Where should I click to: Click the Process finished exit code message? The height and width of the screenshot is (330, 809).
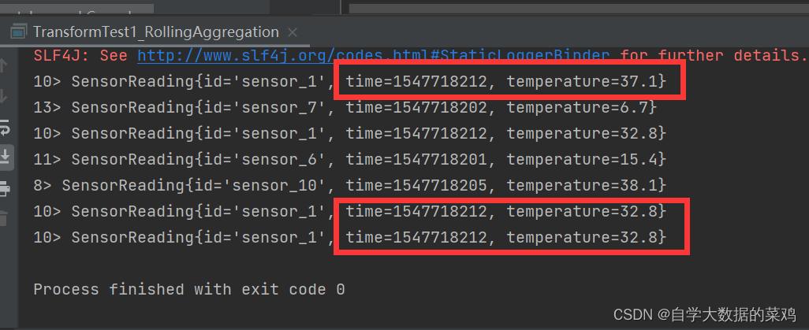(188, 289)
